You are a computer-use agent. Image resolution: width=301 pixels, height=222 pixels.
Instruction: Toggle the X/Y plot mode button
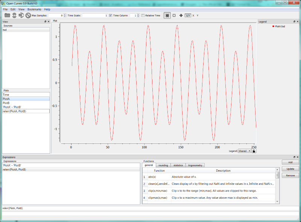pyautogui.click(x=188, y=15)
